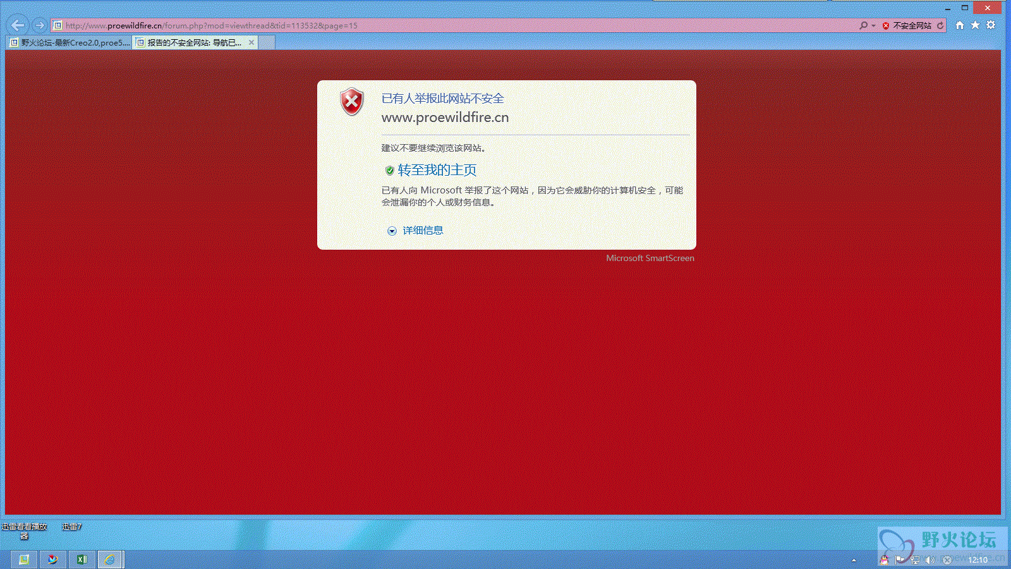Refresh the page with the reload icon
The width and height of the screenshot is (1011, 569).
[940, 26]
